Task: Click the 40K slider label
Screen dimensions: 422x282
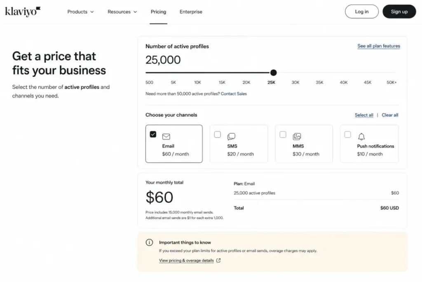Action: point(343,82)
